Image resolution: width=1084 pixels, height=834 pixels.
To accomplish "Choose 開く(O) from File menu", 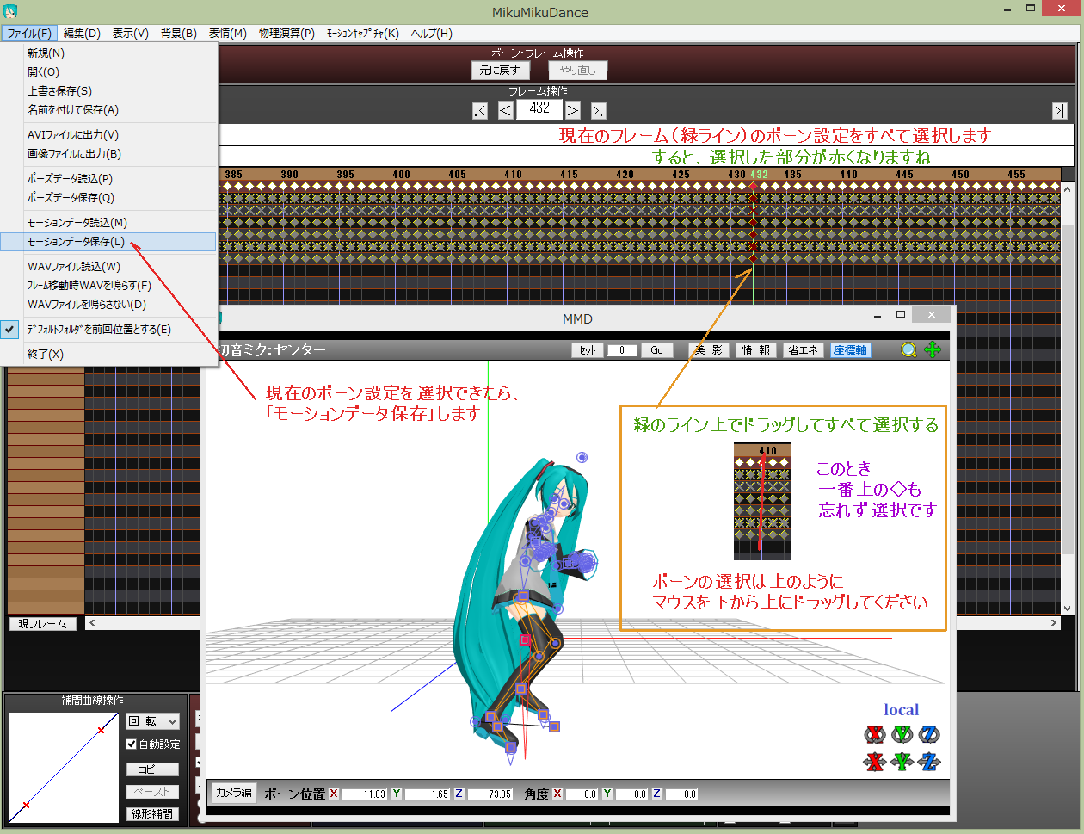I will tap(108, 71).
